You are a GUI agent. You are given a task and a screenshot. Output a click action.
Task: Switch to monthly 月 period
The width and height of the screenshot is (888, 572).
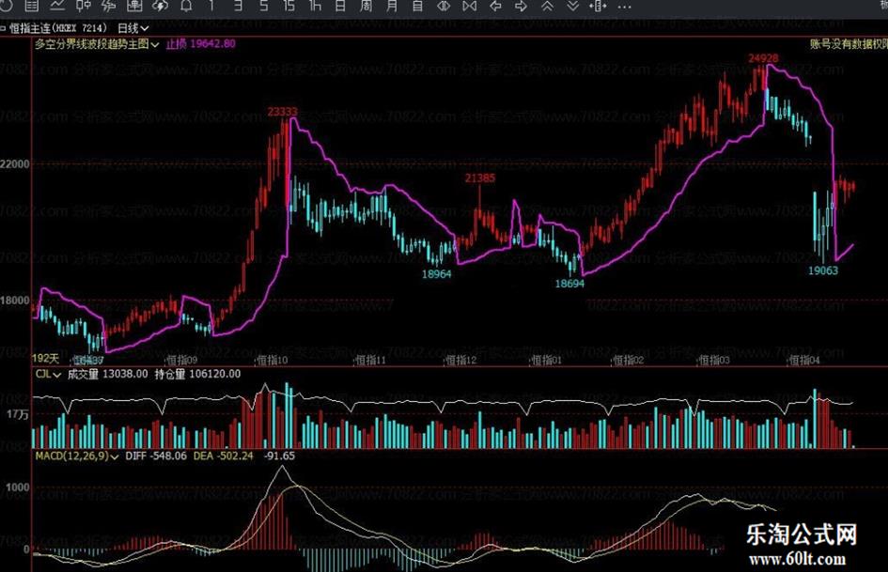point(392,6)
